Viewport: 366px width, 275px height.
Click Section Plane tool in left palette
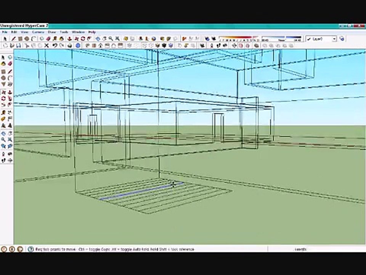[x=10, y=160]
